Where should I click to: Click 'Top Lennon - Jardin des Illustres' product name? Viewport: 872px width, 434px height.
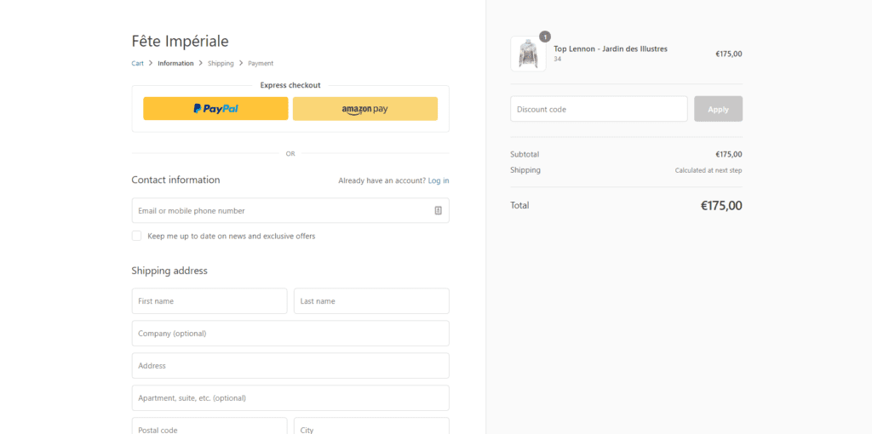coord(610,49)
